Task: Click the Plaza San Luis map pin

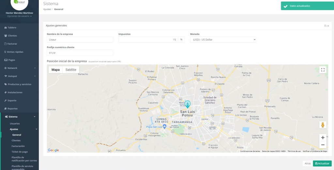Action: (164, 127)
